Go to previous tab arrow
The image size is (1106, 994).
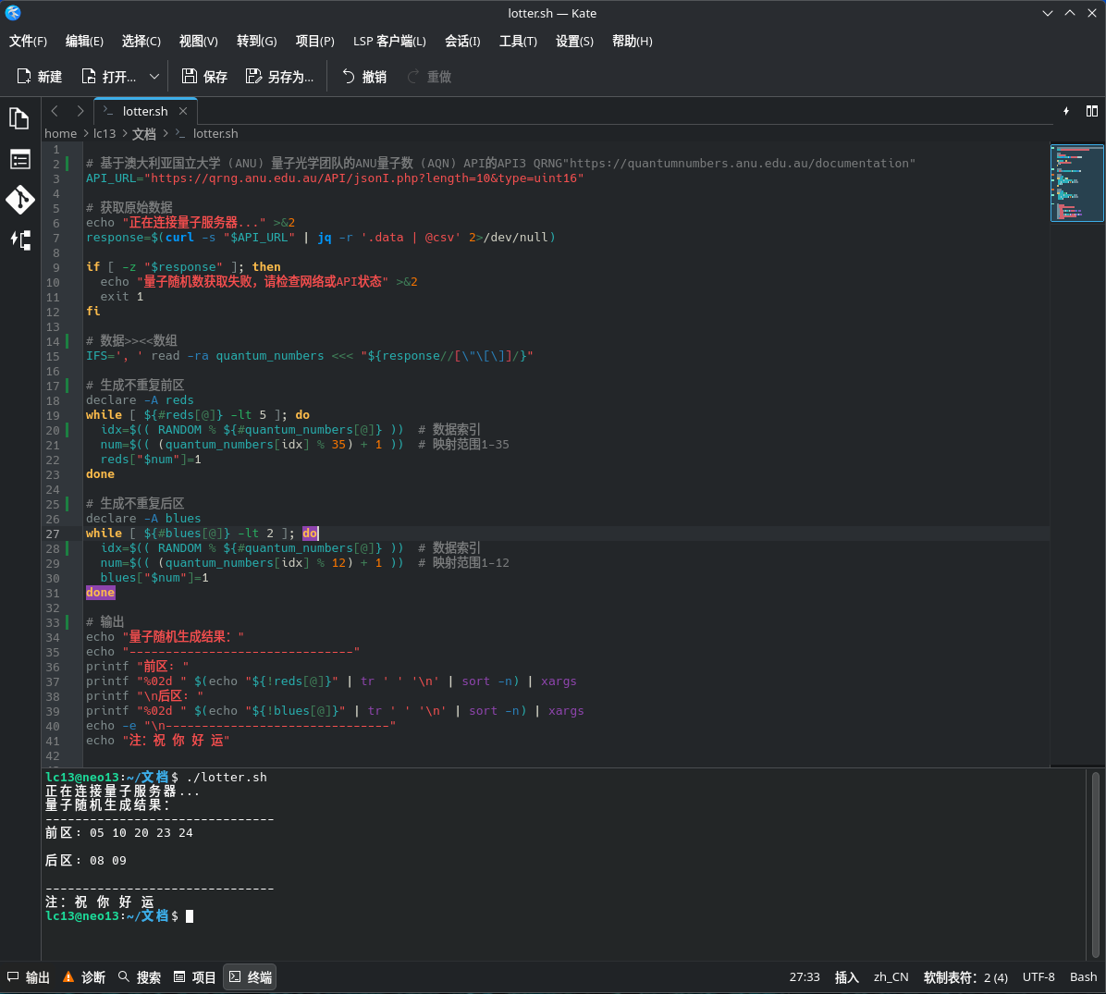click(x=55, y=111)
